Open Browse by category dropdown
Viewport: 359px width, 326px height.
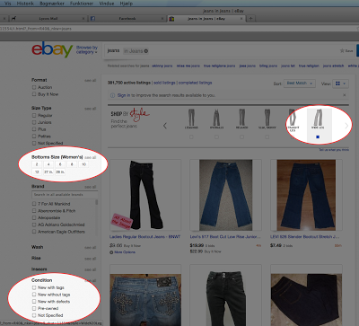click(x=87, y=49)
